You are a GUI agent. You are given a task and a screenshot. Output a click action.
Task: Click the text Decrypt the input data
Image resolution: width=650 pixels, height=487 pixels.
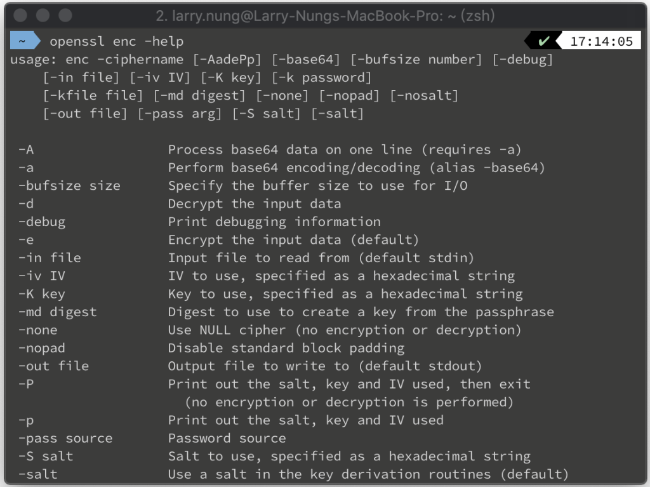click(x=255, y=204)
